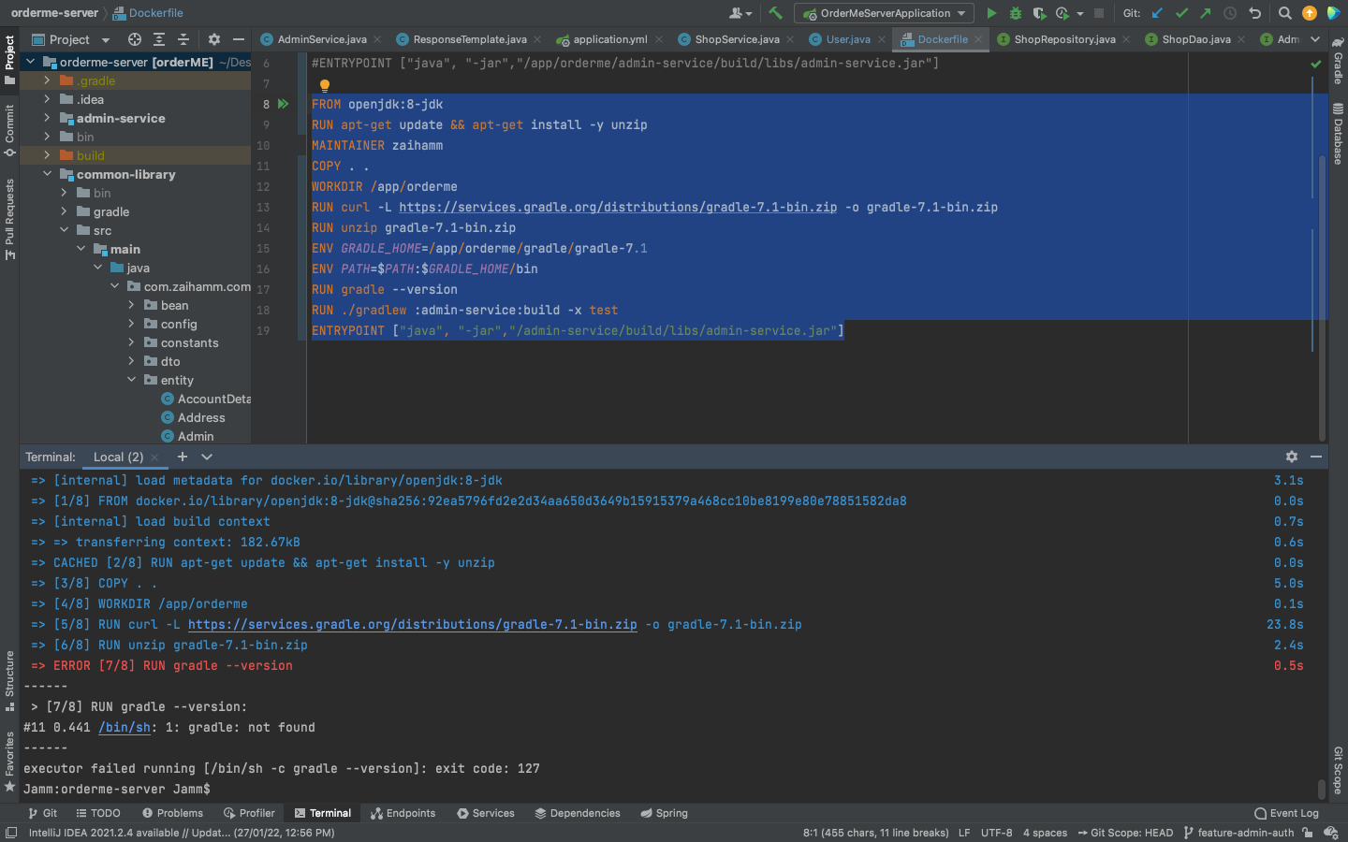Viewport: 1348px width, 842px height.
Task: Hide the Terminal tool window
Action: coord(1316,457)
